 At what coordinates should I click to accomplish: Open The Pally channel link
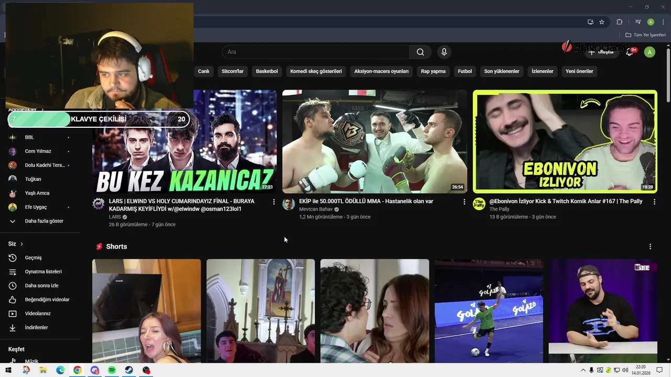click(x=500, y=209)
